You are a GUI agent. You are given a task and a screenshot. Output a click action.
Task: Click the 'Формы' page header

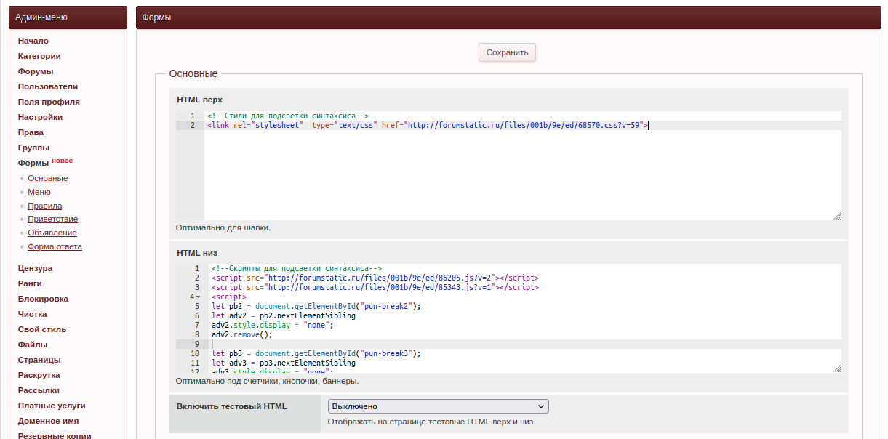click(157, 17)
